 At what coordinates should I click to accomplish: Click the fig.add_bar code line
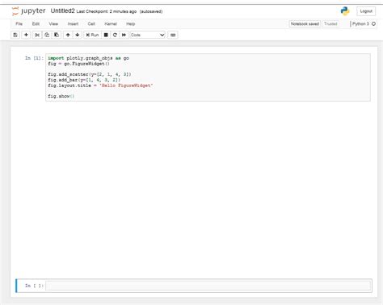84,80
